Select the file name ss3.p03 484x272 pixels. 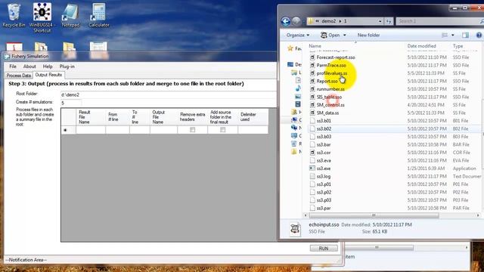coord(324,200)
